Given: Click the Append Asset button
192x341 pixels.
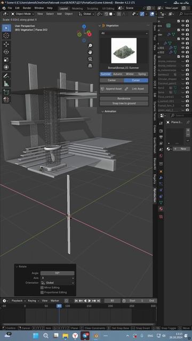Looking at the screenshot, I should pos(111,89).
